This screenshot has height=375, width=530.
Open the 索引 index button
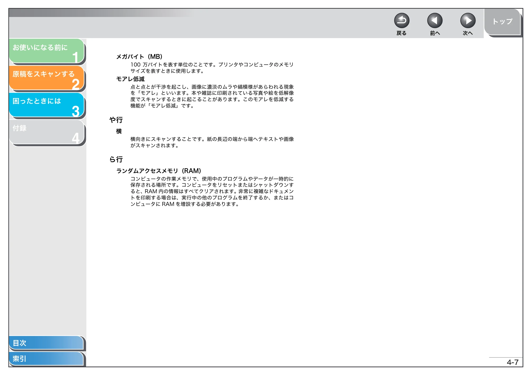click(46, 359)
